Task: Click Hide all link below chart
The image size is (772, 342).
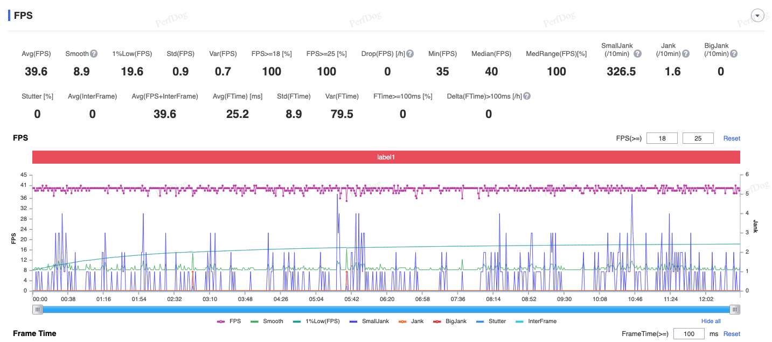Action: click(711, 322)
